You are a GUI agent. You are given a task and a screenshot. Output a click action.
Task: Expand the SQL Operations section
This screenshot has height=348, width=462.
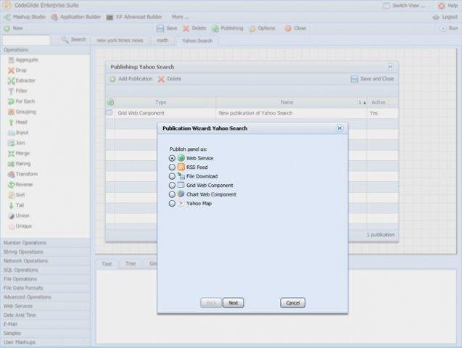(46, 270)
